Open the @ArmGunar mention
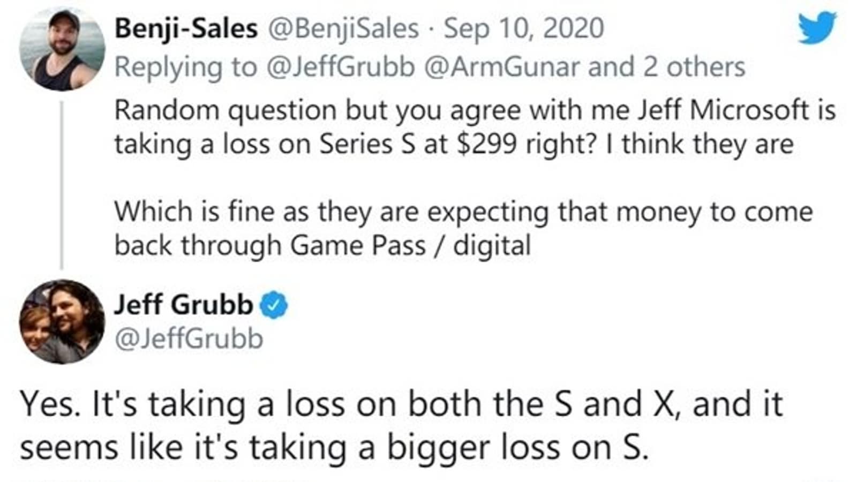This screenshot has height=482, width=857. 502,67
